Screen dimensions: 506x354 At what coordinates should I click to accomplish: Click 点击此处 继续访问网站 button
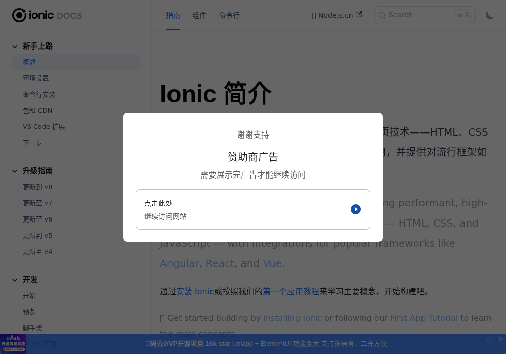[x=252, y=209]
